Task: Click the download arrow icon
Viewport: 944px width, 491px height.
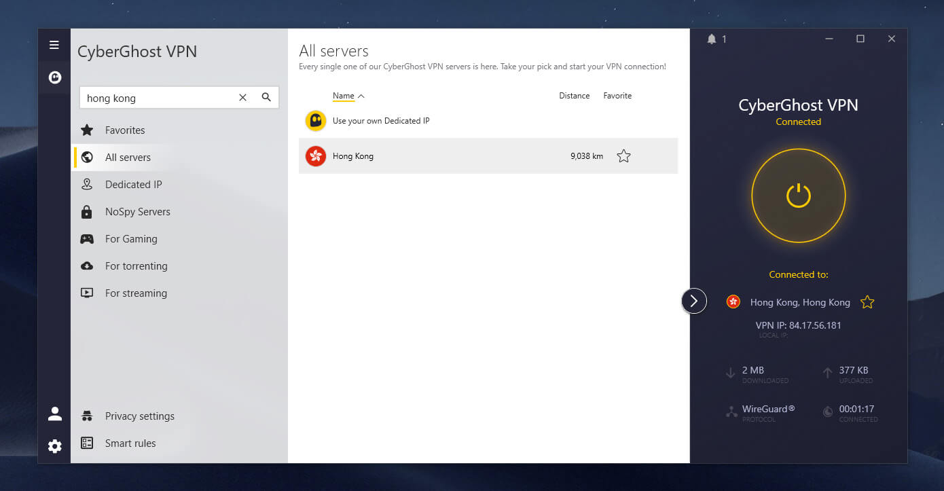Action: tap(731, 373)
